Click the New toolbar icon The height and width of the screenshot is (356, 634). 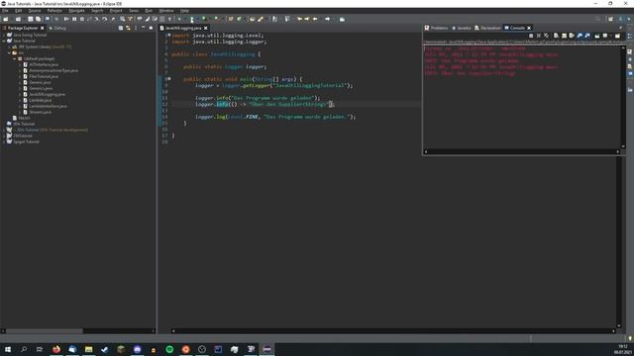point(6,19)
